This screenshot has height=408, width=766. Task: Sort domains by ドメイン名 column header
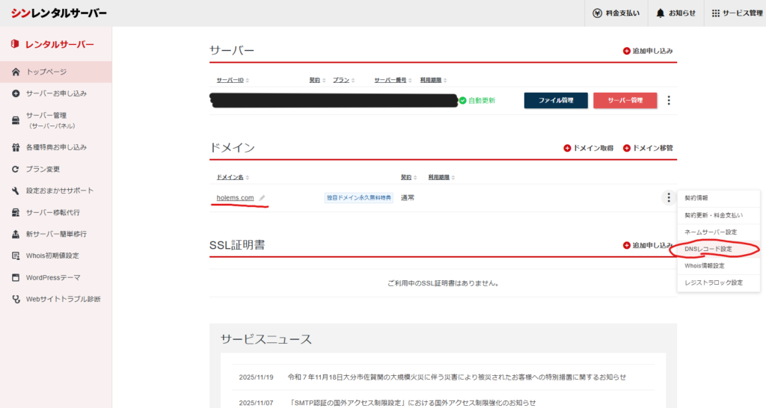click(x=233, y=178)
